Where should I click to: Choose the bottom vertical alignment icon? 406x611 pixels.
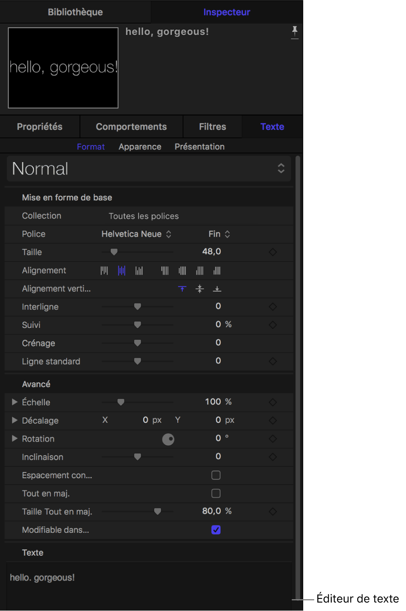pos(217,289)
